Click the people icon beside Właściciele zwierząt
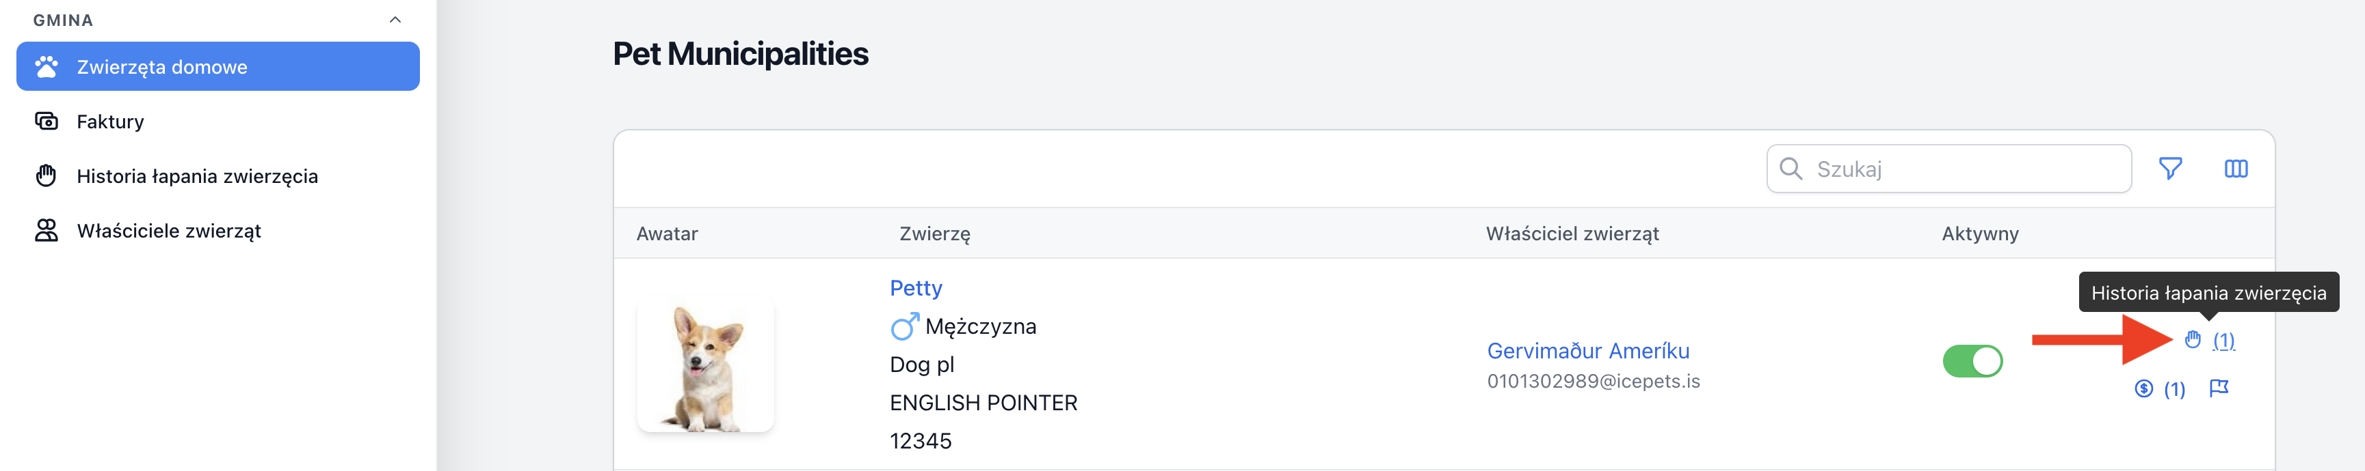Image resolution: width=2365 pixels, height=471 pixels. pyautogui.click(x=46, y=230)
